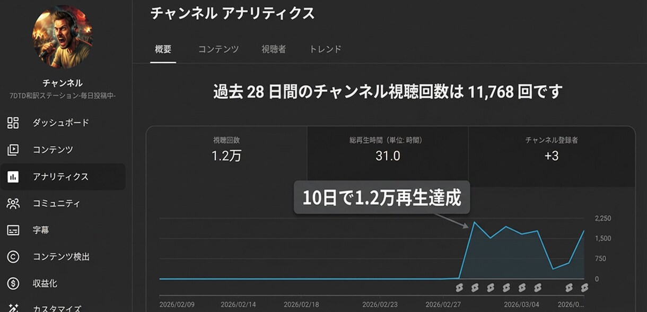Switch to the 概要 tab
647x312 pixels.
163,49
